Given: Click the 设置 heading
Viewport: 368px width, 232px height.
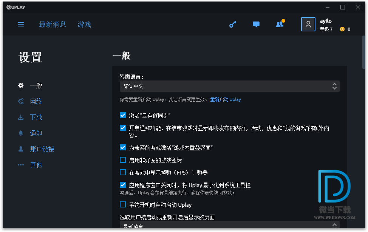Looking at the screenshot, I should pyautogui.click(x=30, y=57).
